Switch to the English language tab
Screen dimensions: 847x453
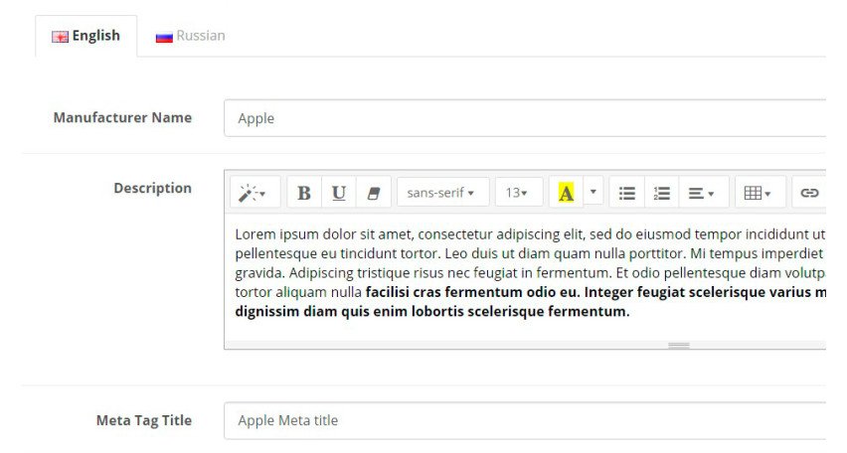coord(85,36)
